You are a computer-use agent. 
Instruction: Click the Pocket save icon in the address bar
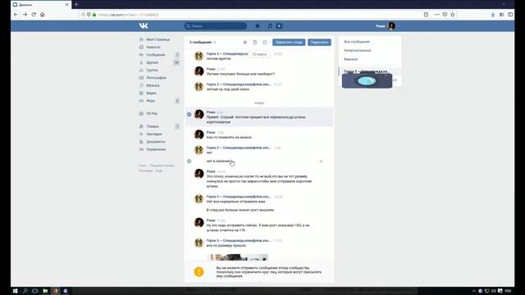(445, 15)
